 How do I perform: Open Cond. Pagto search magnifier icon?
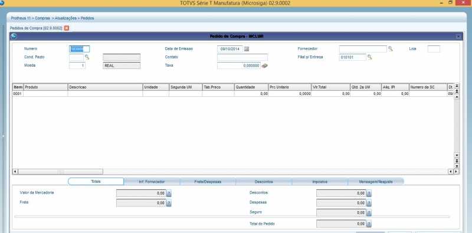click(x=87, y=57)
